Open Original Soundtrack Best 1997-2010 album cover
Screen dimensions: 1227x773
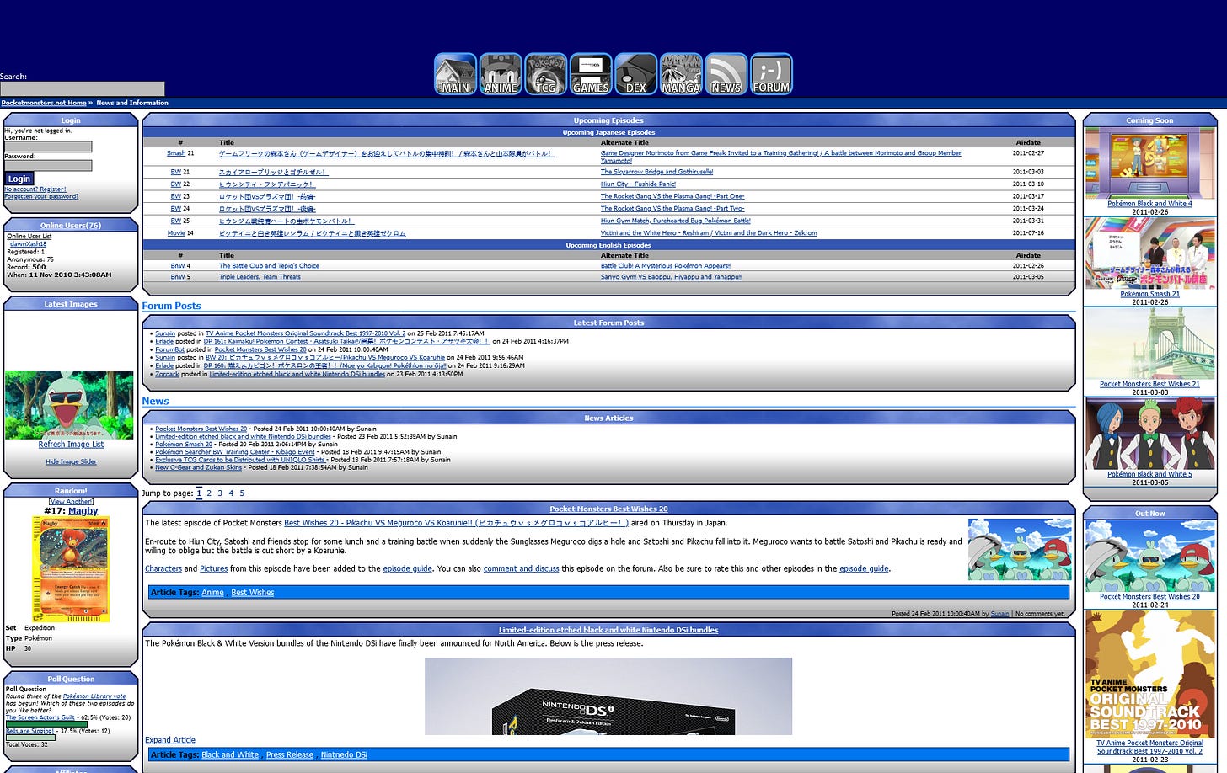(x=1149, y=674)
